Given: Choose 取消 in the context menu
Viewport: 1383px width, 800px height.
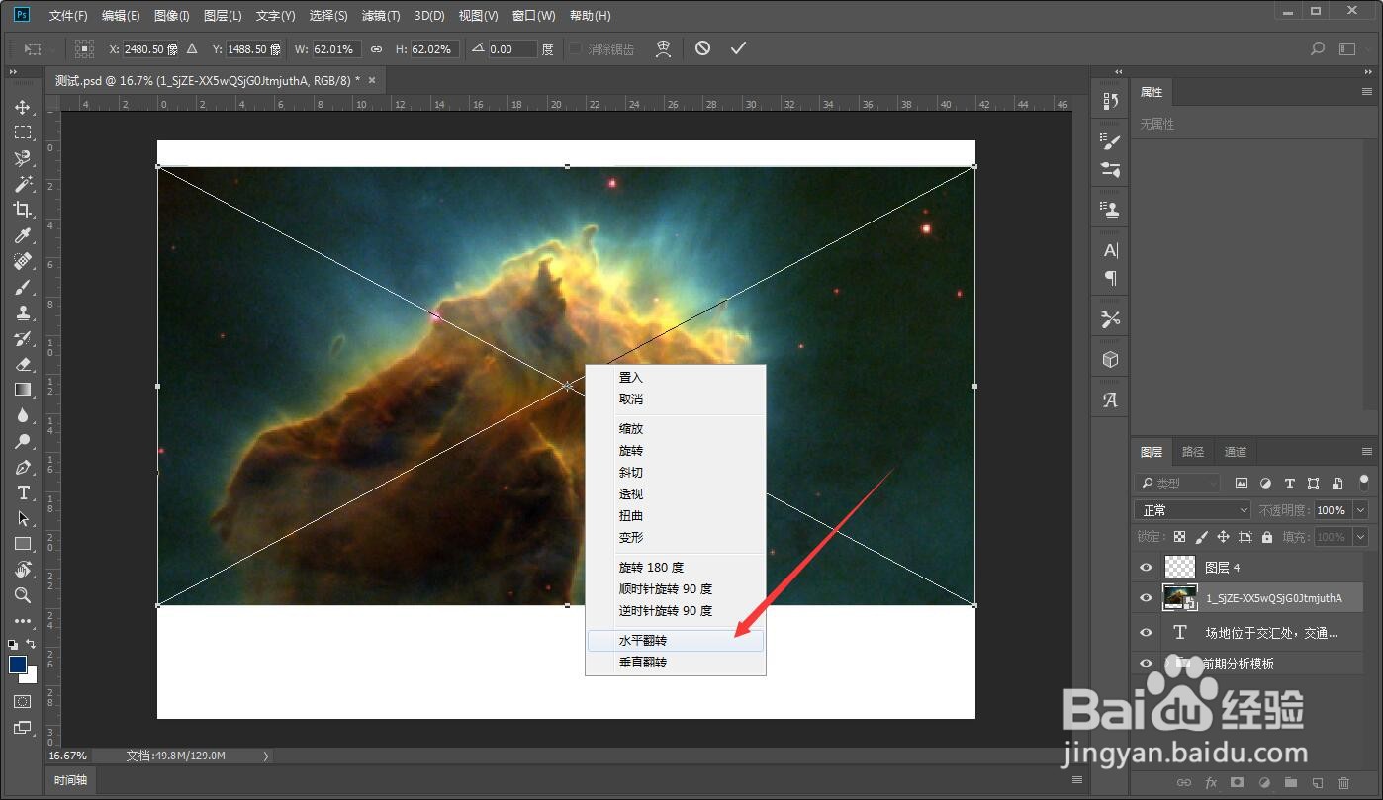Looking at the screenshot, I should pos(676,400).
